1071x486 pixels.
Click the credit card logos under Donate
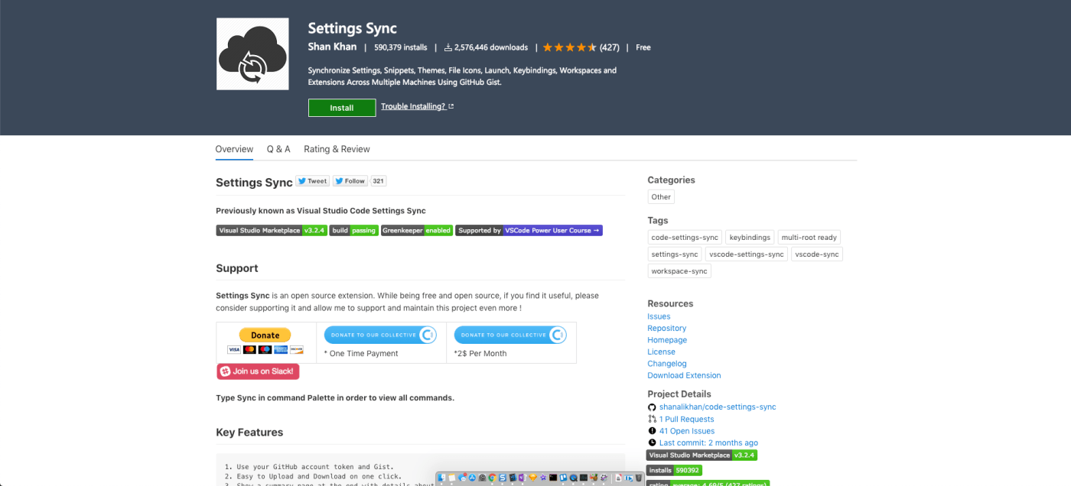pyautogui.click(x=265, y=349)
